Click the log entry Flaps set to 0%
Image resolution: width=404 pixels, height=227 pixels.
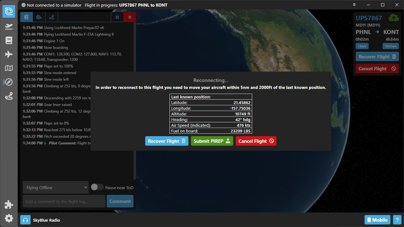click(46, 123)
